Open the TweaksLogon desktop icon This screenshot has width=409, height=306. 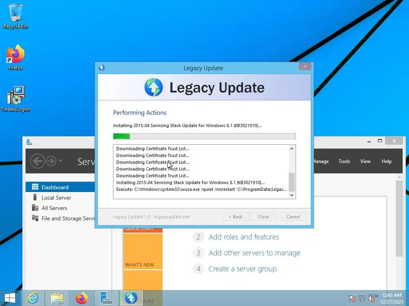16,99
